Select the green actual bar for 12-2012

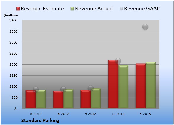coord(123,87)
